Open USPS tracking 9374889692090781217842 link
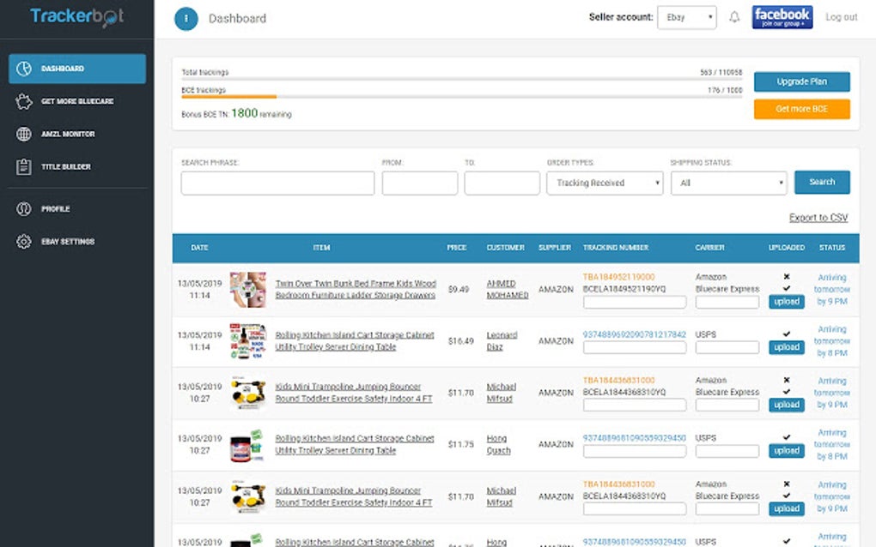The image size is (876, 547). [x=634, y=334]
